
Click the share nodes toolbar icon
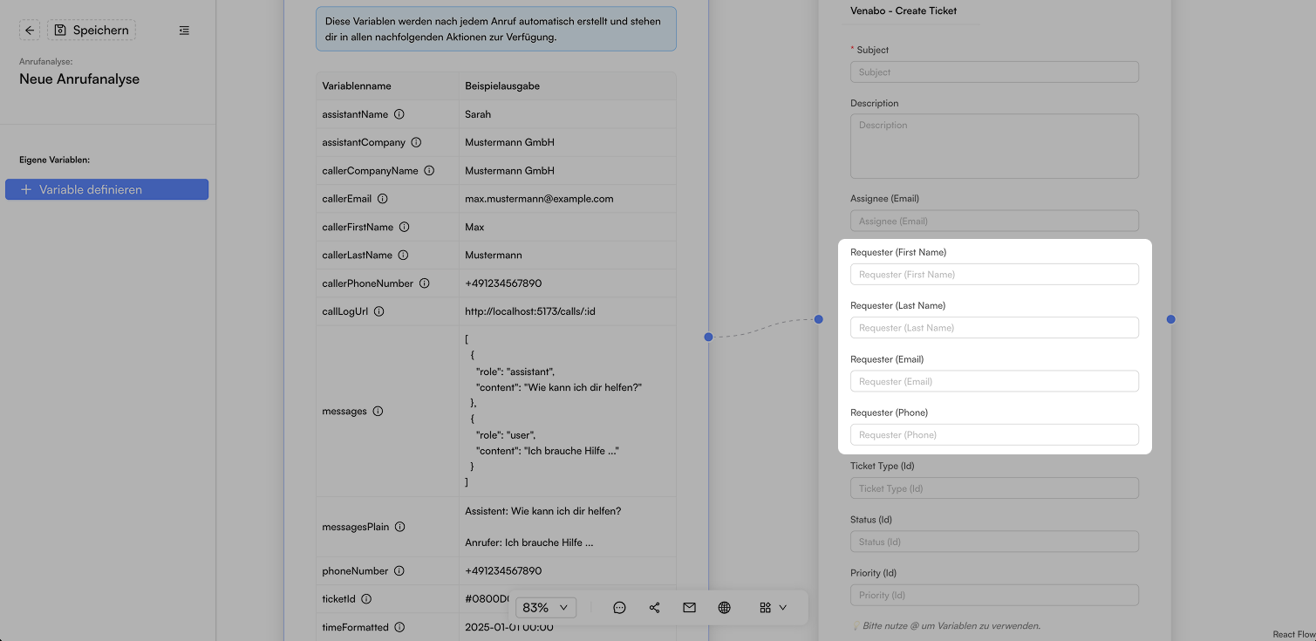[x=654, y=608]
